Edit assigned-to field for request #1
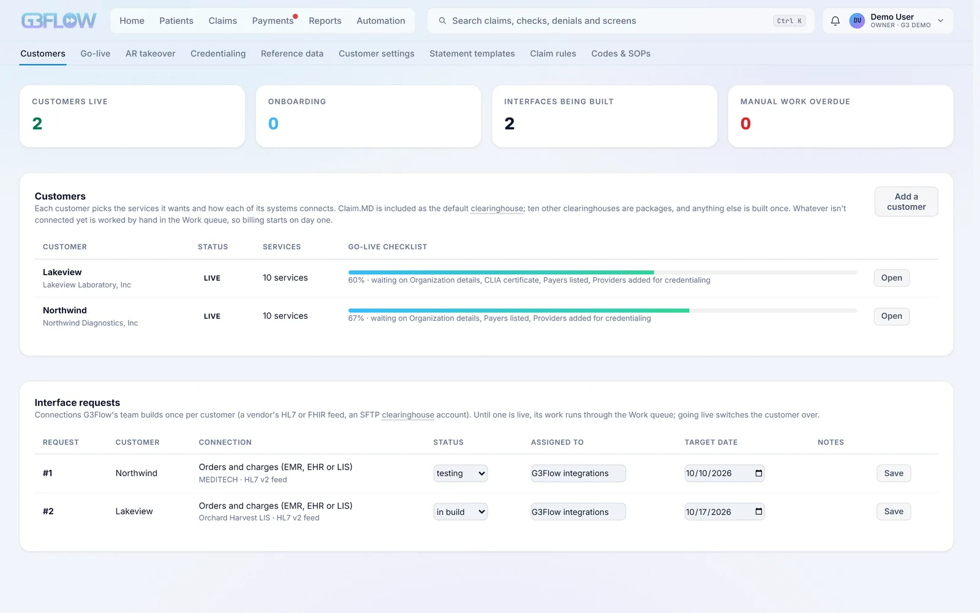 [x=578, y=473]
